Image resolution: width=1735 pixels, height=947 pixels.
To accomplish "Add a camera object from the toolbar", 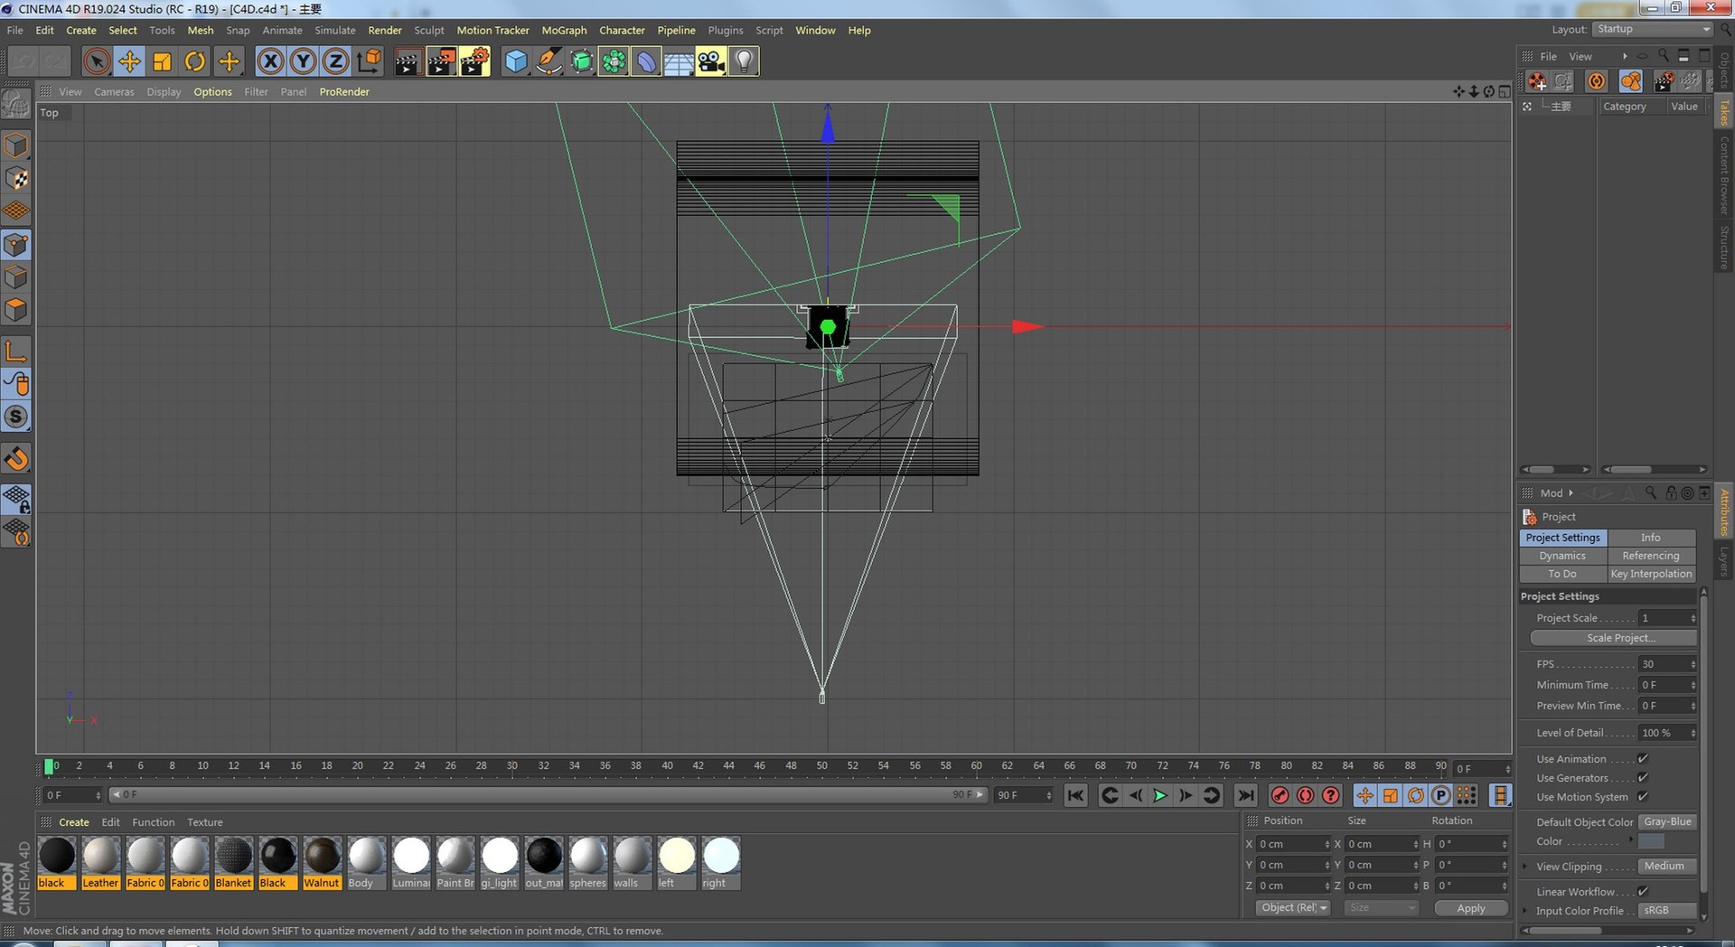I will click(x=711, y=61).
